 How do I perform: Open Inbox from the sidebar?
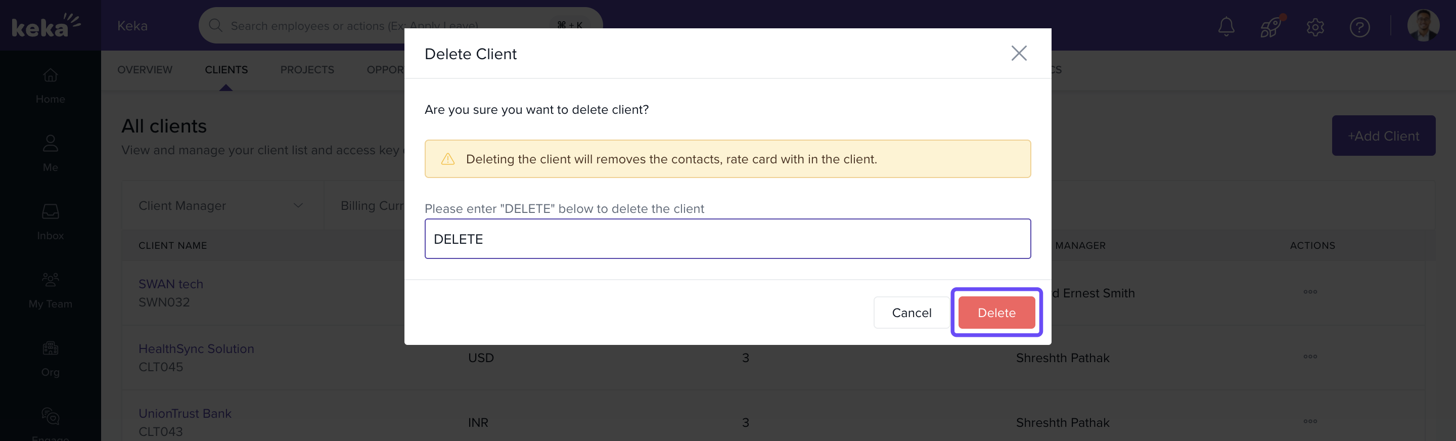point(51,222)
